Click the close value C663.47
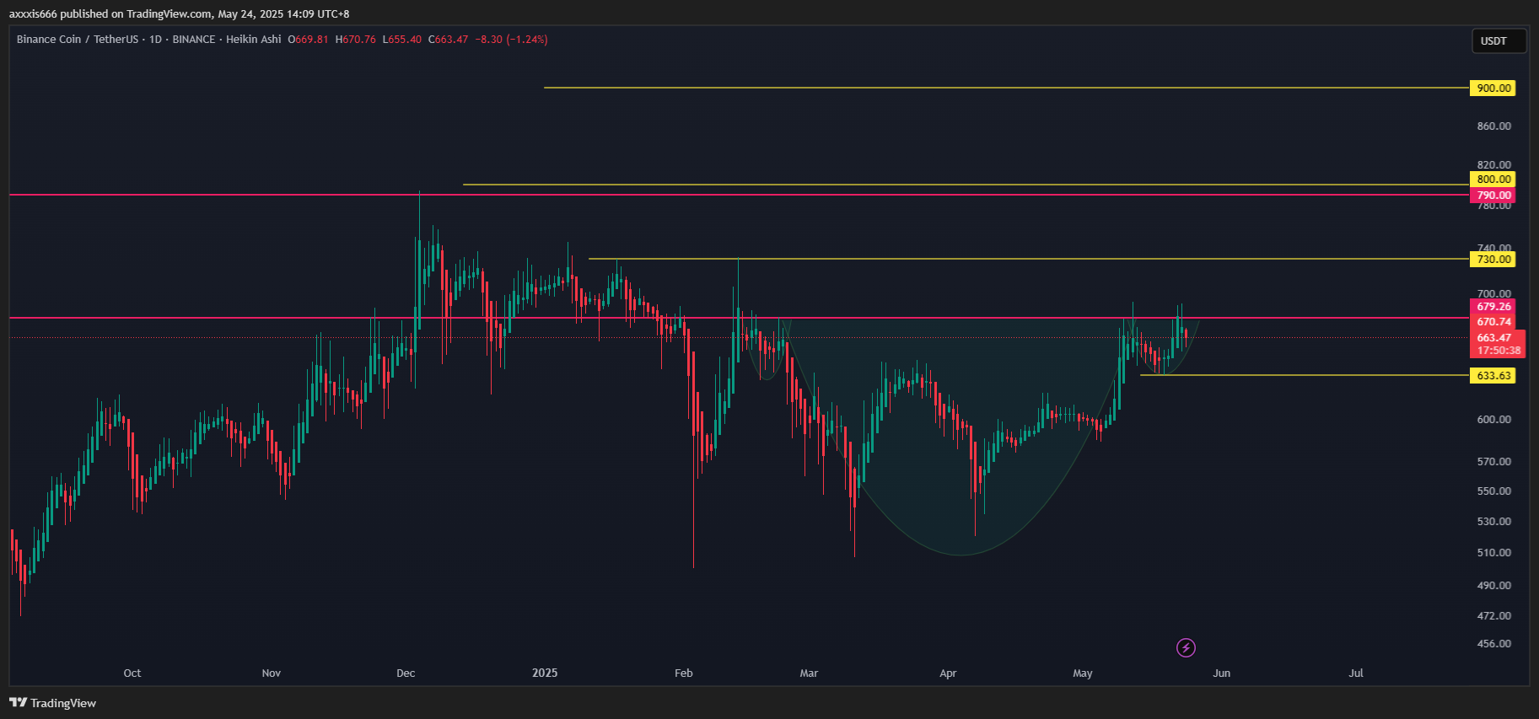 [x=448, y=40]
